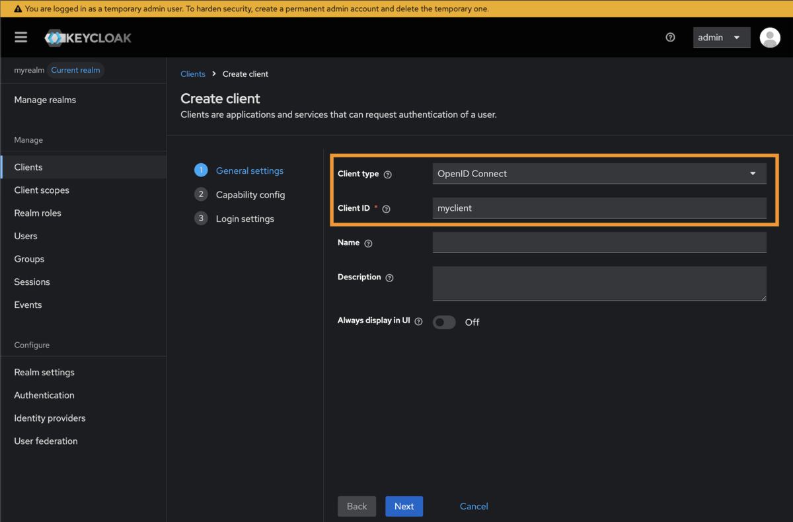This screenshot has height=522, width=793.
Task: Show help for Always display in UI
Action: coord(418,321)
